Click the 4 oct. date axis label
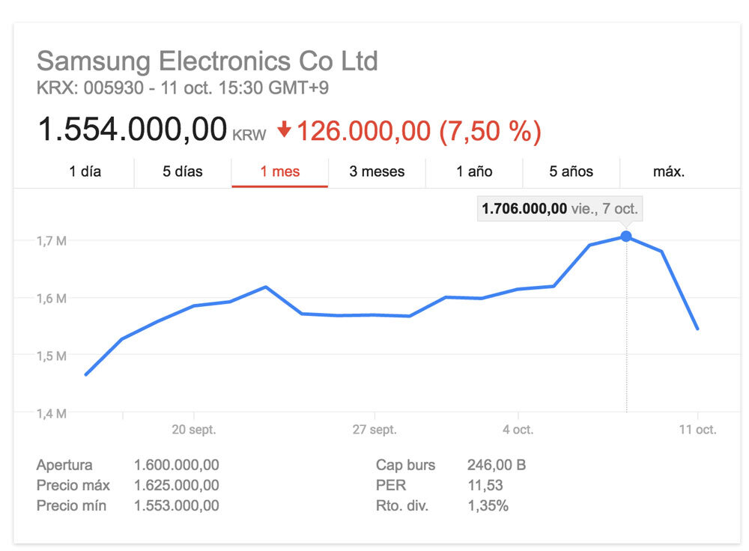Screen dimensions: 749x551 point(518,430)
